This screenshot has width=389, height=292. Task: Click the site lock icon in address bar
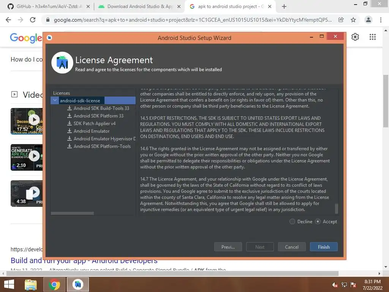[x=48, y=20]
